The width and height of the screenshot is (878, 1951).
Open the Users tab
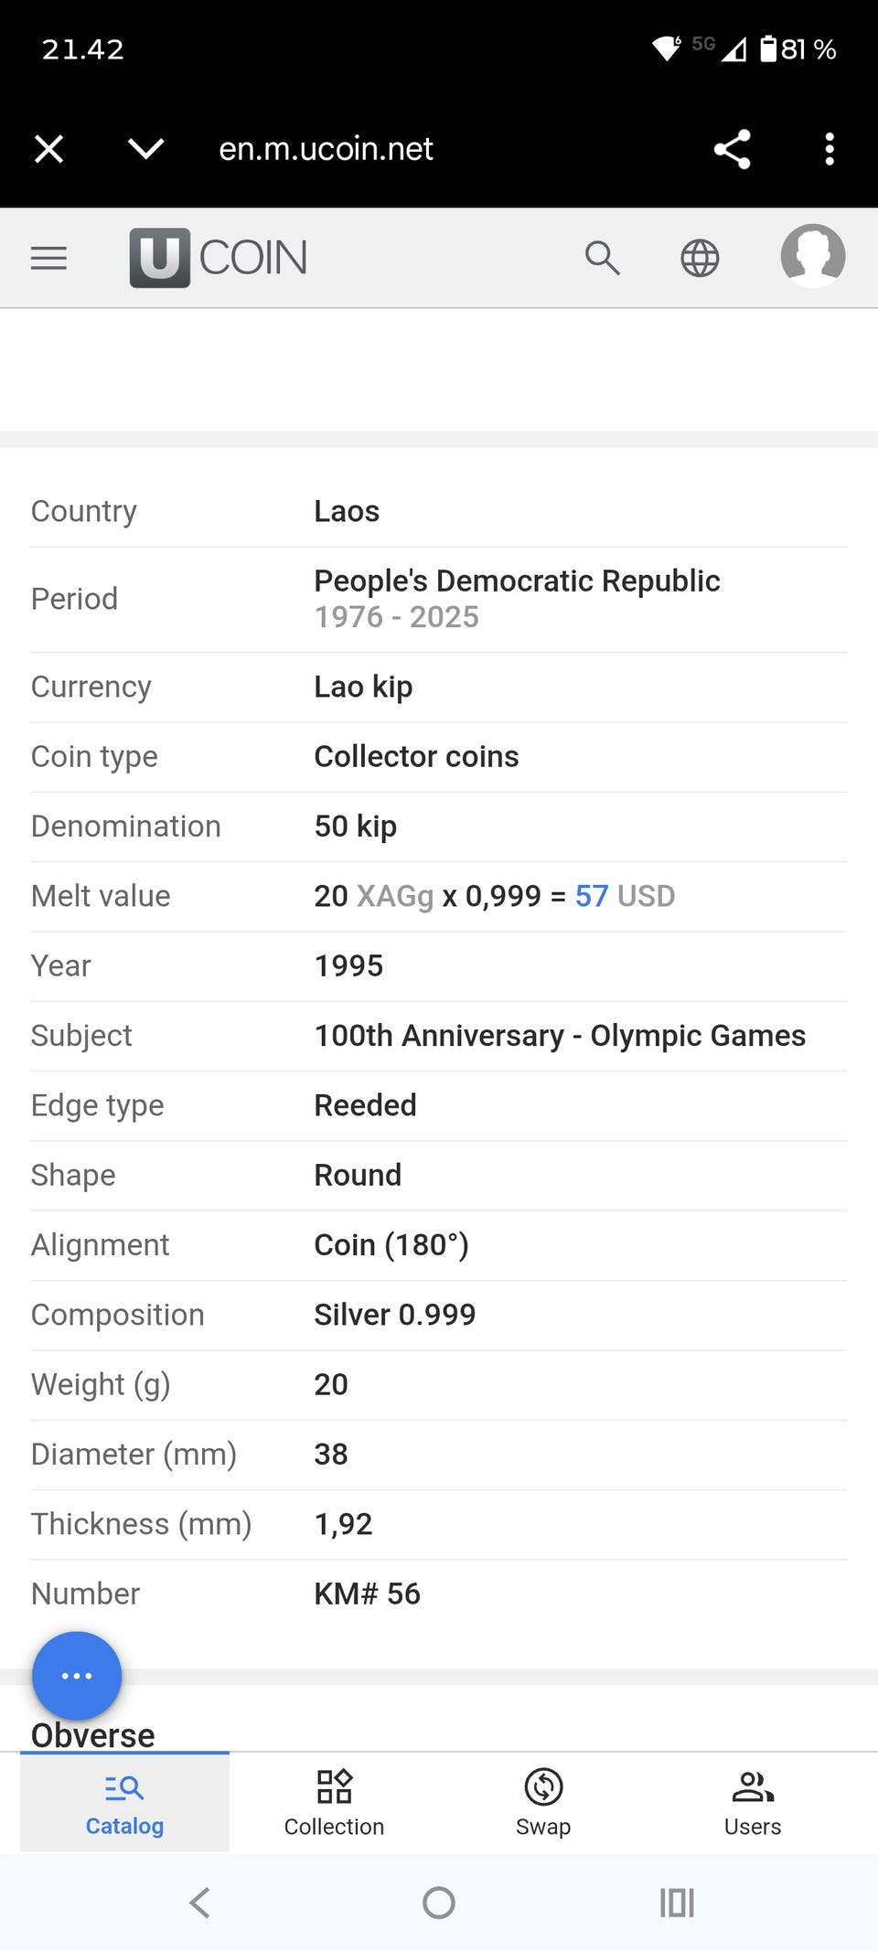(x=753, y=1803)
